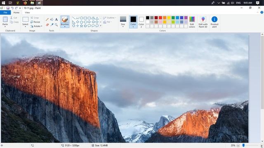Open the Brushes dropdown arrow

(x=65, y=26)
